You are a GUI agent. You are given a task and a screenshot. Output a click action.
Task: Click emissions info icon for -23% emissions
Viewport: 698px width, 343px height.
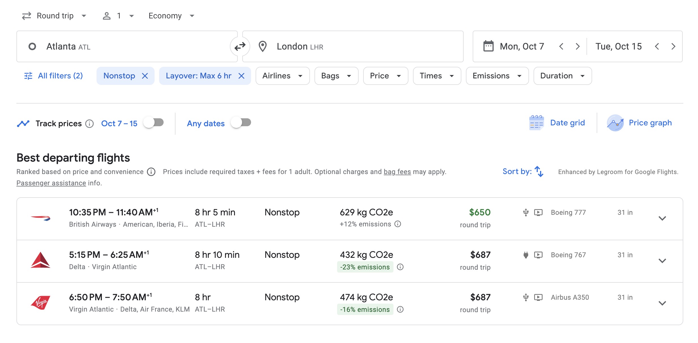click(400, 267)
